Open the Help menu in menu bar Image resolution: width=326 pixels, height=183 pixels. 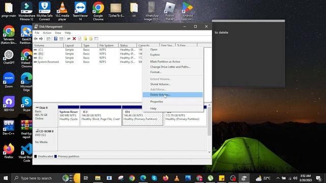pyautogui.click(x=68, y=33)
